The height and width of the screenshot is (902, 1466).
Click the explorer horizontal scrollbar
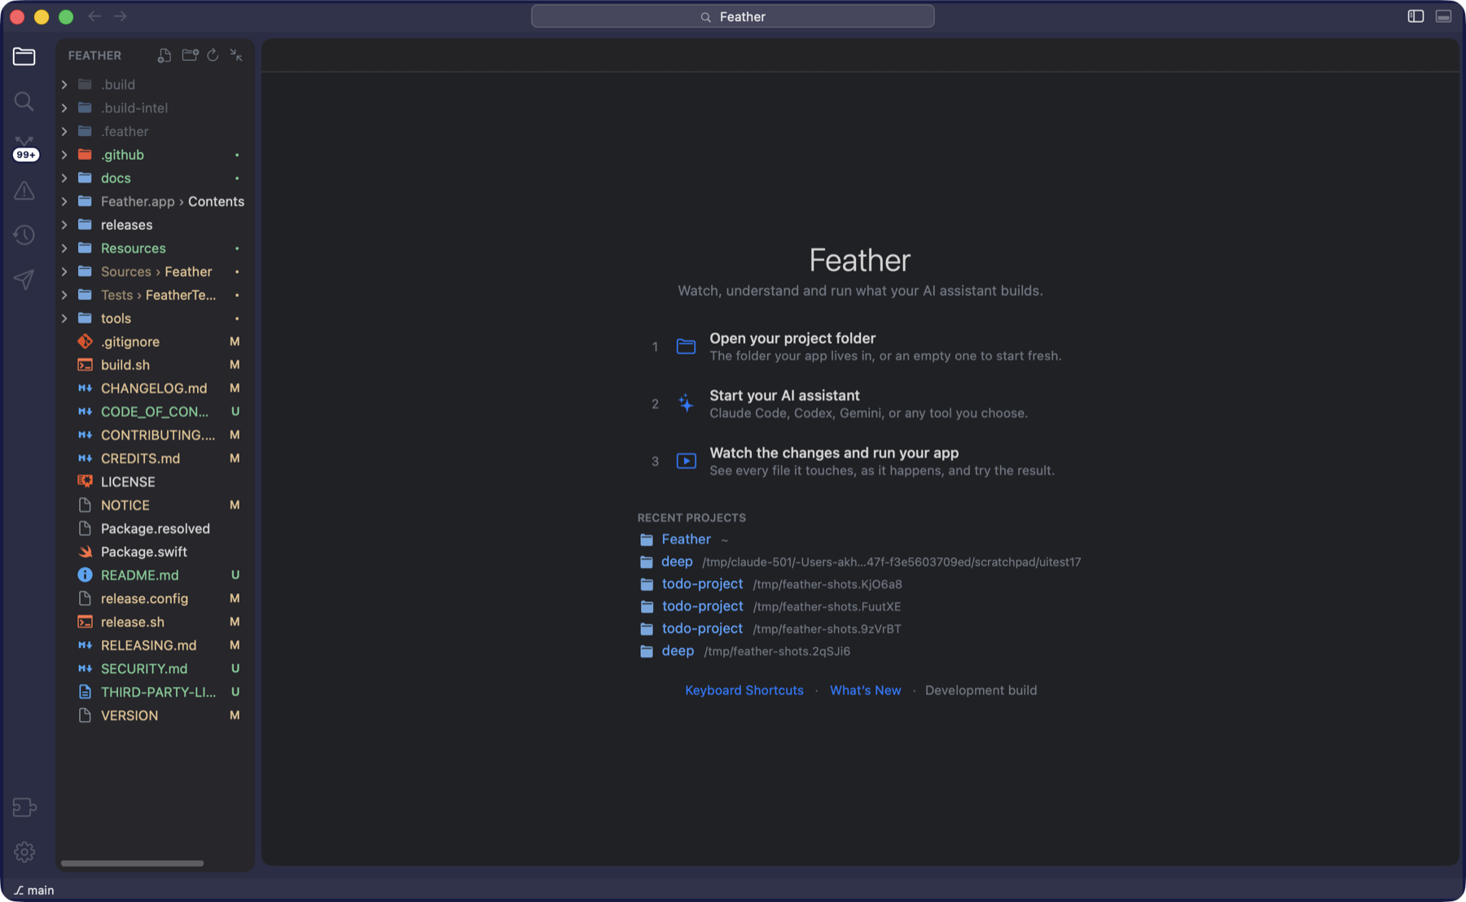(132, 863)
